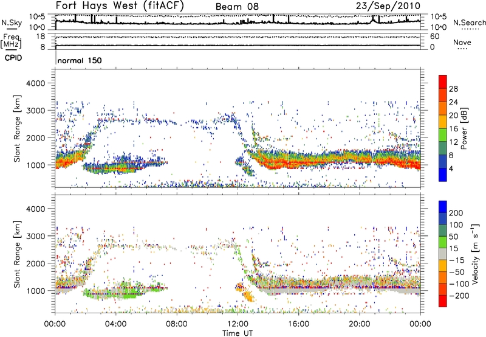Screen dimensions: 486x337
Task: Click the "12" tick on the power colorbar
Action: [x=453, y=142]
